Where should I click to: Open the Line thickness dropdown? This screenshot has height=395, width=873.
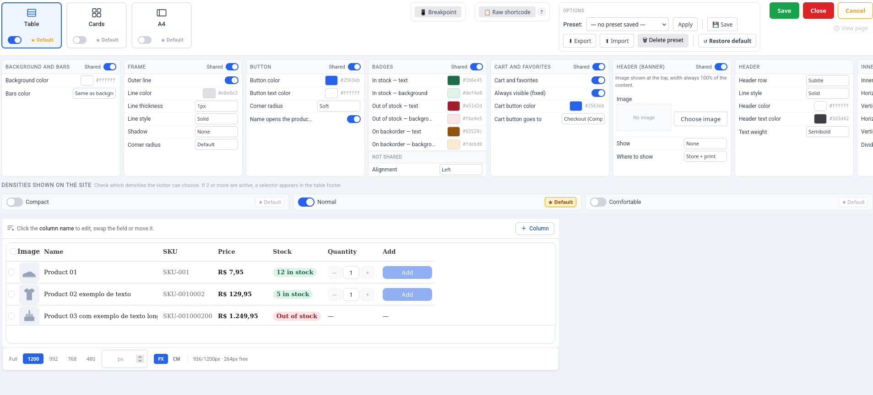217,106
